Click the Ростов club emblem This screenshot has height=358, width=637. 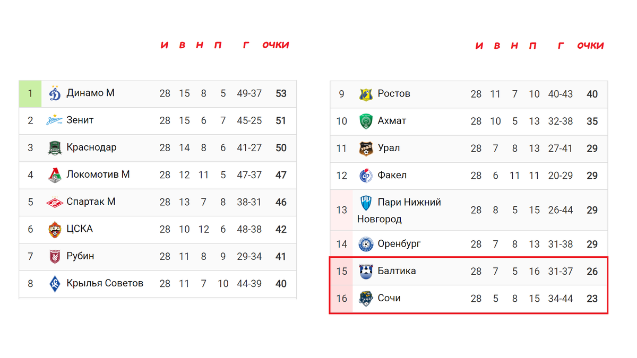click(x=366, y=94)
